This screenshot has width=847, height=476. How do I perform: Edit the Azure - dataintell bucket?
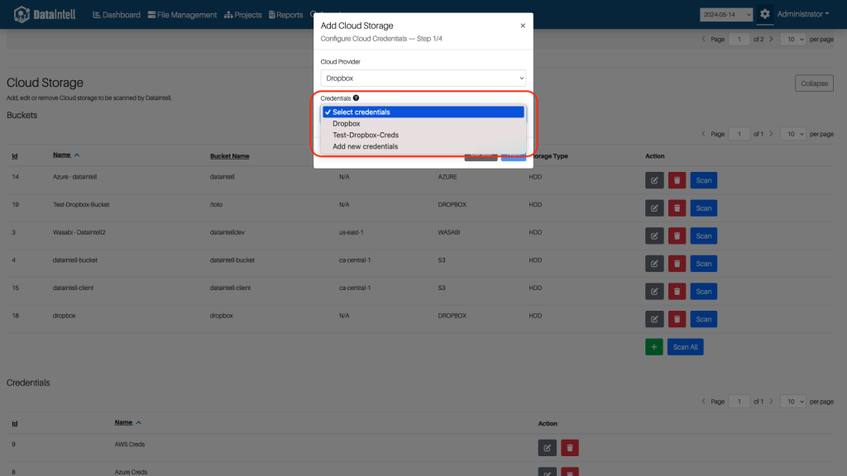click(x=654, y=180)
